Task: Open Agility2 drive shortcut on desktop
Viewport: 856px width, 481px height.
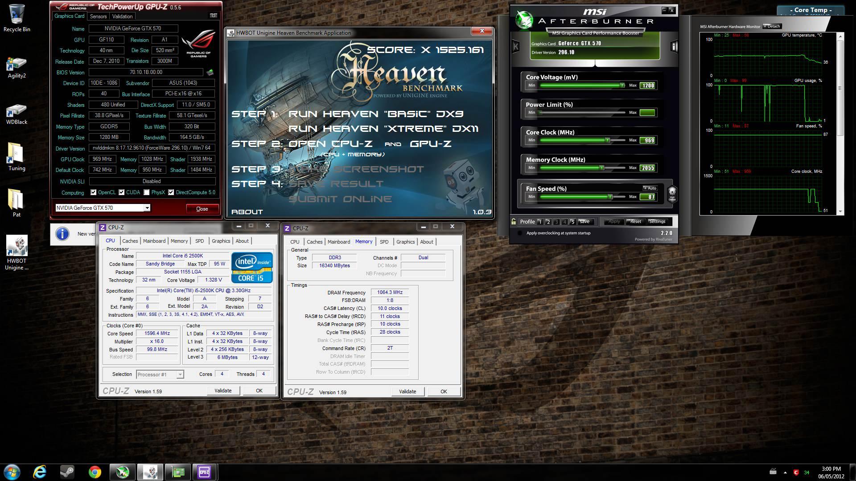Action: [x=17, y=68]
